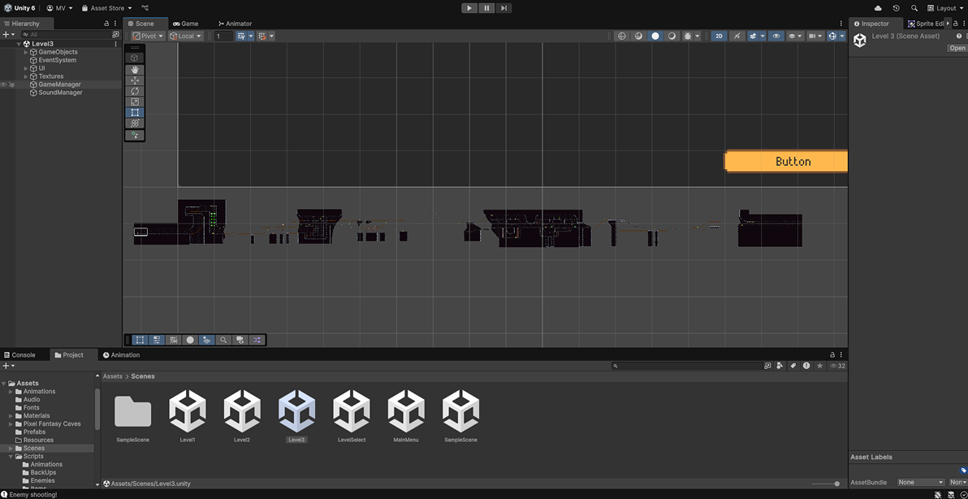The height and width of the screenshot is (499, 968).
Task: Expand the GameObjects tree item
Action: click(26, 52)
